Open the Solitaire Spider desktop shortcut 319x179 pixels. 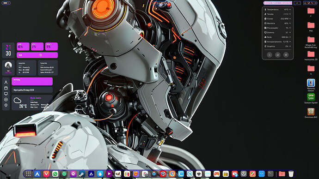click(311, 97)
